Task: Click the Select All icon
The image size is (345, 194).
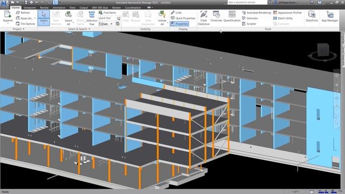Action: [x=68, y=15]
